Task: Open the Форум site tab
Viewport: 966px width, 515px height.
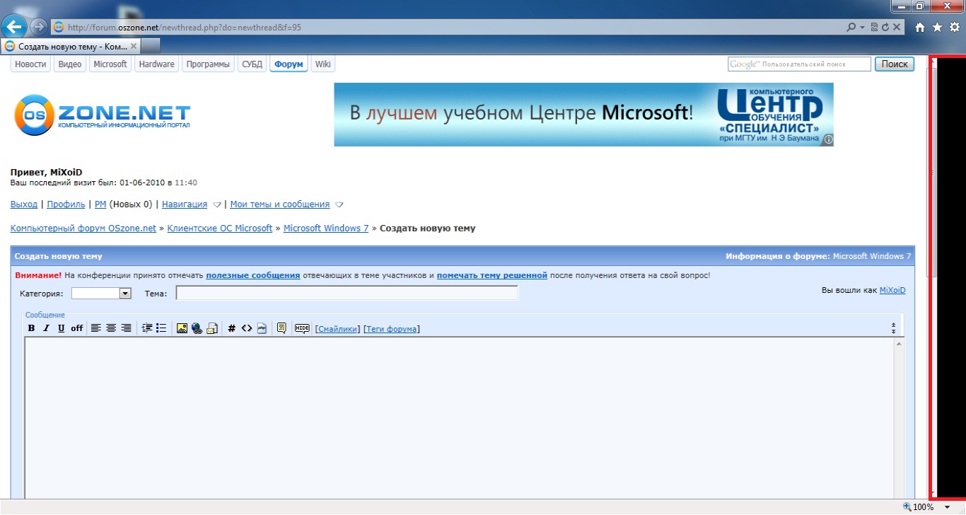Action: pyautogui.click(x=289, y=64)
